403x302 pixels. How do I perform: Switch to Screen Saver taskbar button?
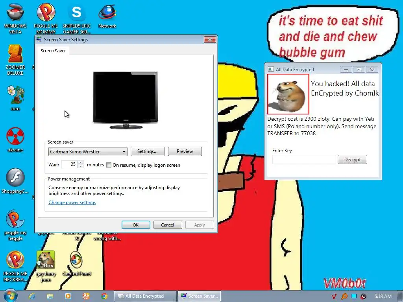tap(200, 296)
